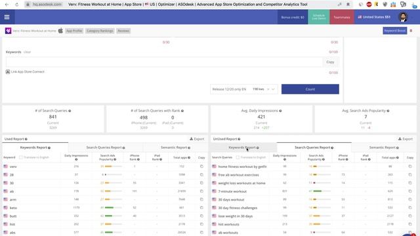Viewport: 420px width, 236px height.
Task: Show info for Avg. Search Ads Popularity
Action: tap(388, 111)
